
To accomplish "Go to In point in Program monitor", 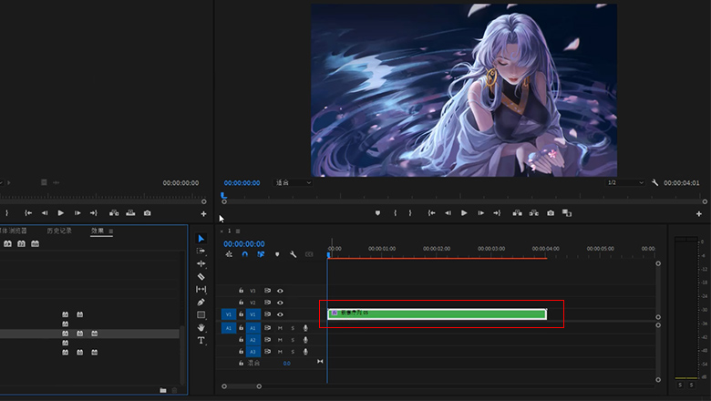I will [431, 213].
